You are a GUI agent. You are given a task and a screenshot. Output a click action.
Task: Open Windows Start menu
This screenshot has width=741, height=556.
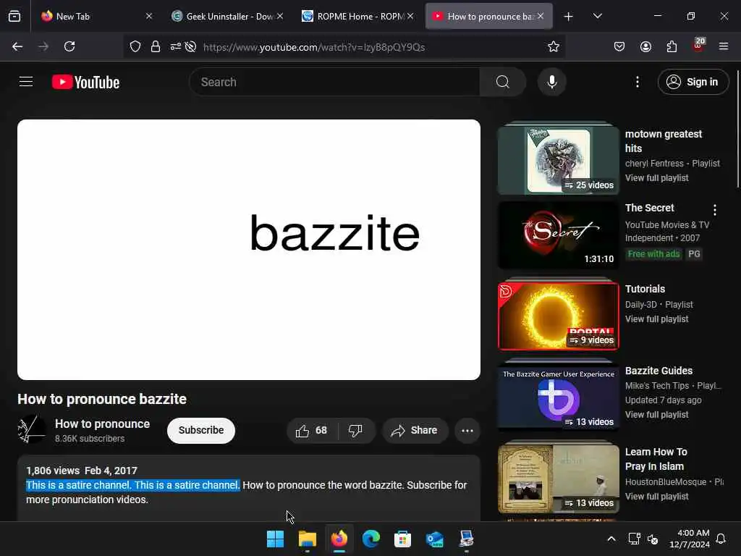coord(275,539)
